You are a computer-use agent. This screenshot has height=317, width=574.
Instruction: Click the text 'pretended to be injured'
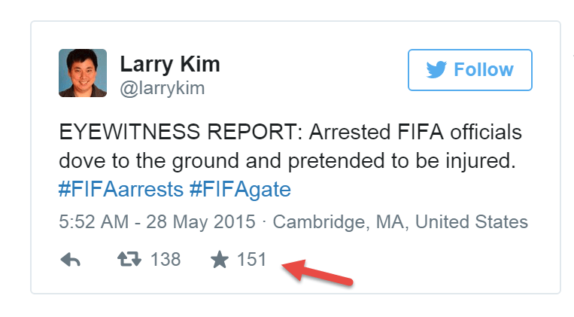402,161
